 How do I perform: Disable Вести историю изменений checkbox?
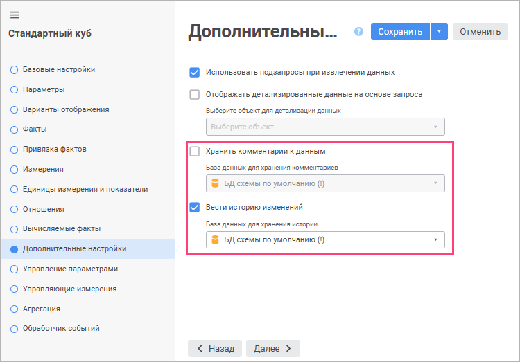click(195, 207)
